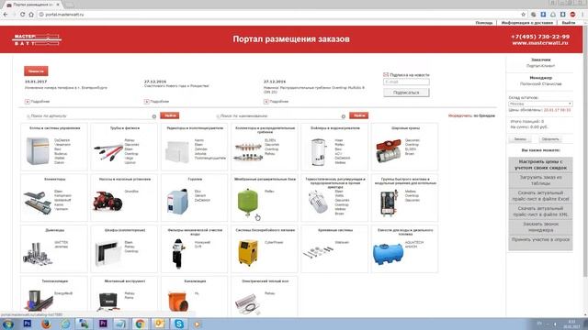Image resolution: width=588 pixels, height=330 pixels.
Task: Clear the article search field icon
Action: click(154, 116)
